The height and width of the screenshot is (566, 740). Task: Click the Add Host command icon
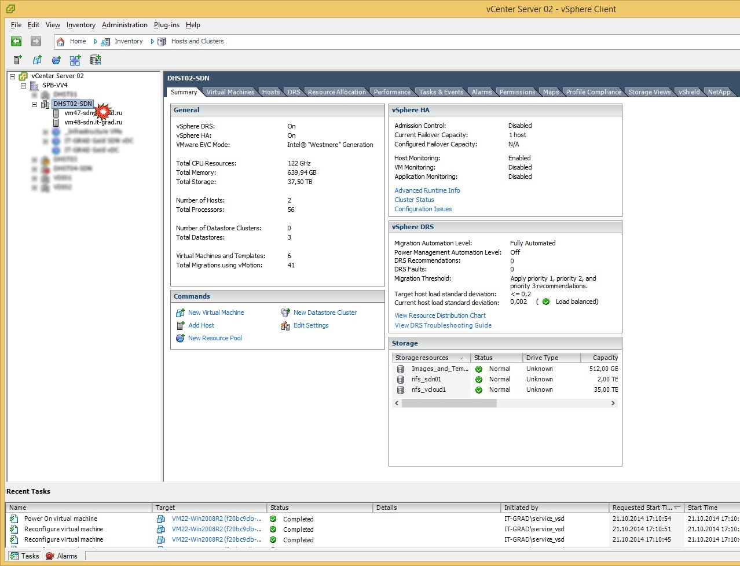[x=180, y=325]
